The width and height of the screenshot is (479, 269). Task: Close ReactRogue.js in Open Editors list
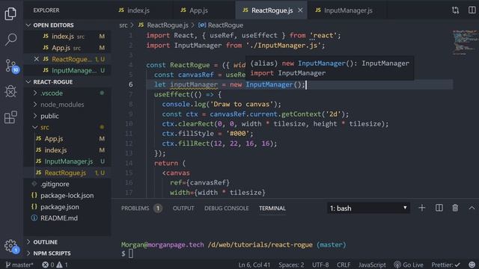pyautogui.click(x=37, y=59)
